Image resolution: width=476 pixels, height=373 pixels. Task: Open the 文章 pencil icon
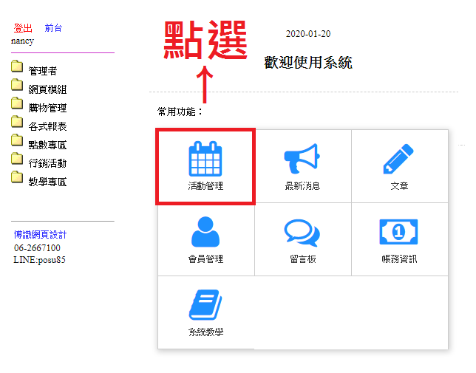point(399,158)
